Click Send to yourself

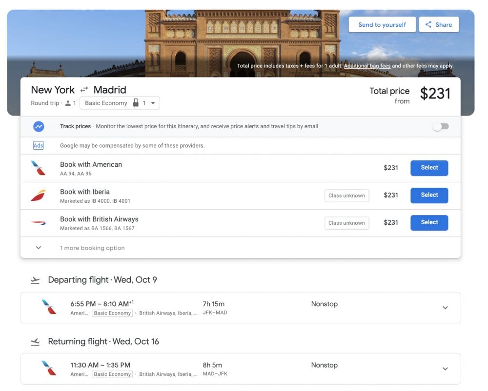coord(382,24)
